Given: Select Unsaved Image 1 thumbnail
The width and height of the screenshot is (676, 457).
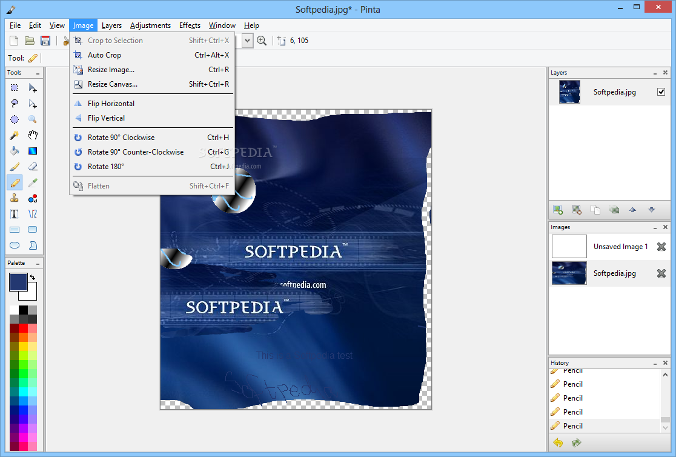Looking at the screenshot, I should point(569,247).
